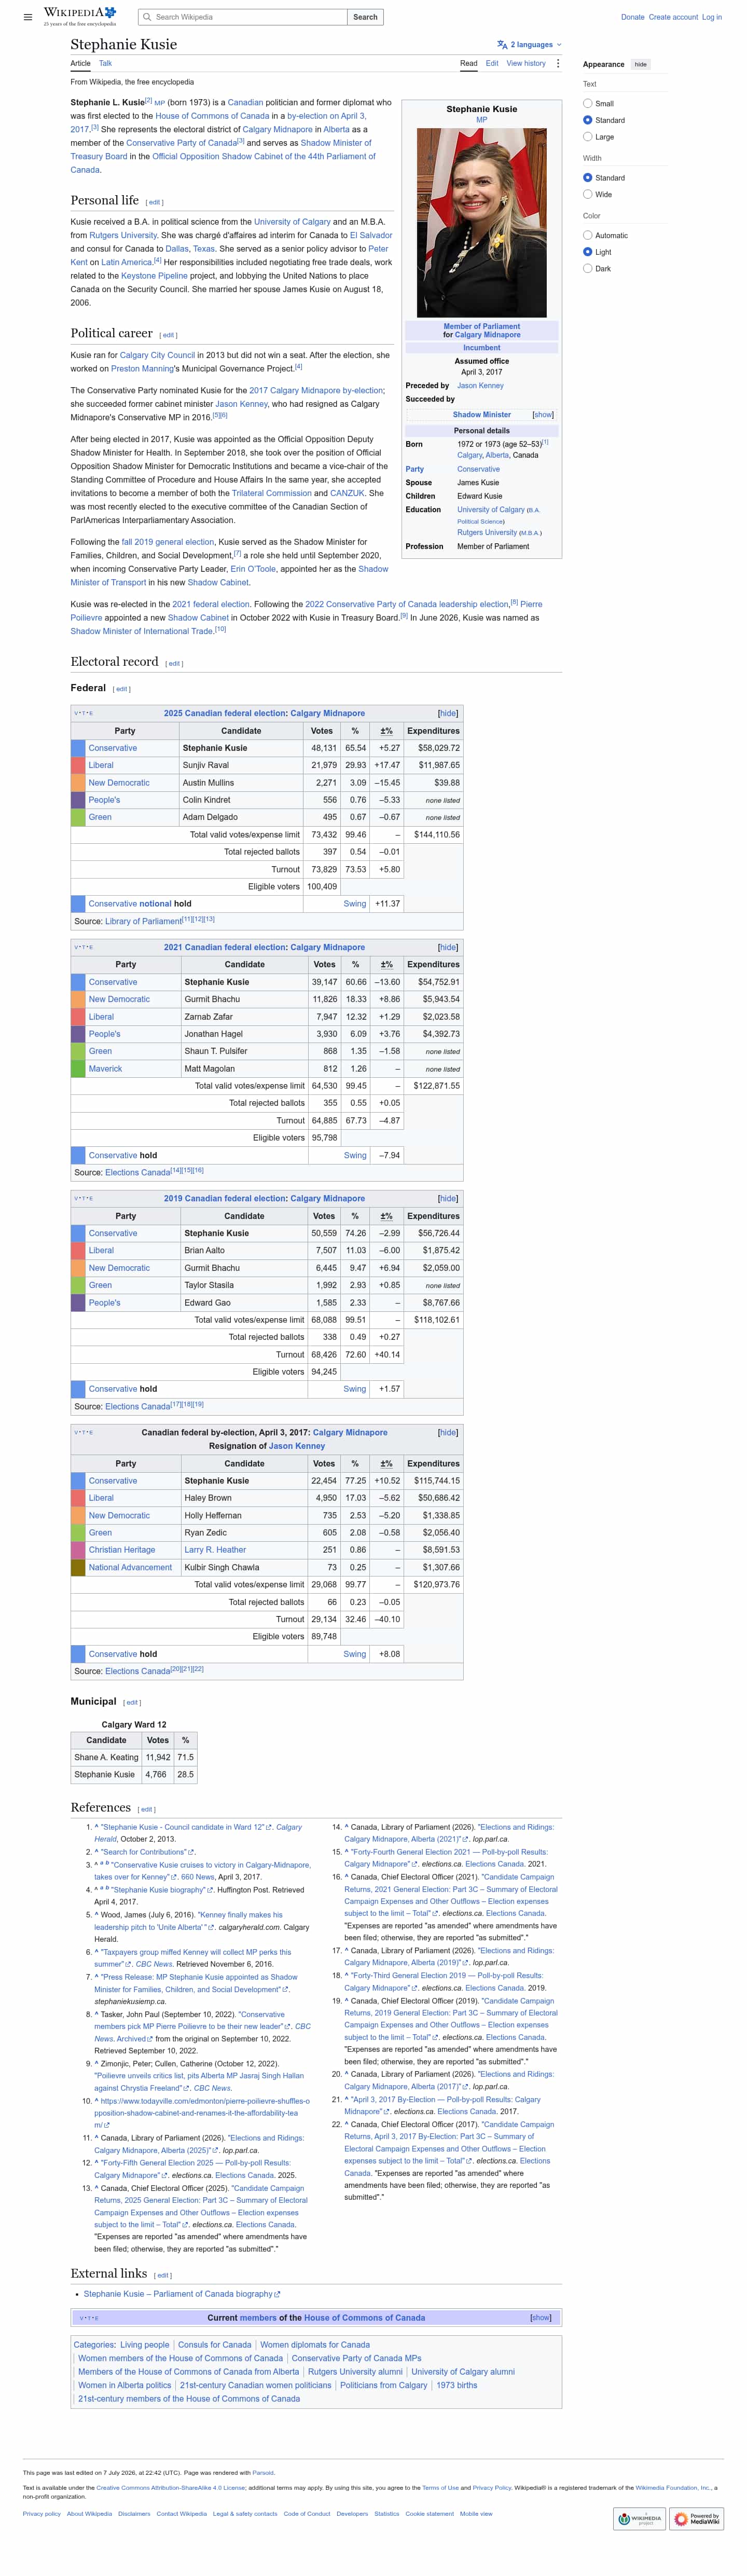Expand the 2 languages dropdown
Image resolution: width=747 pixels, height=2576 pixels.
tap(530, 45)
